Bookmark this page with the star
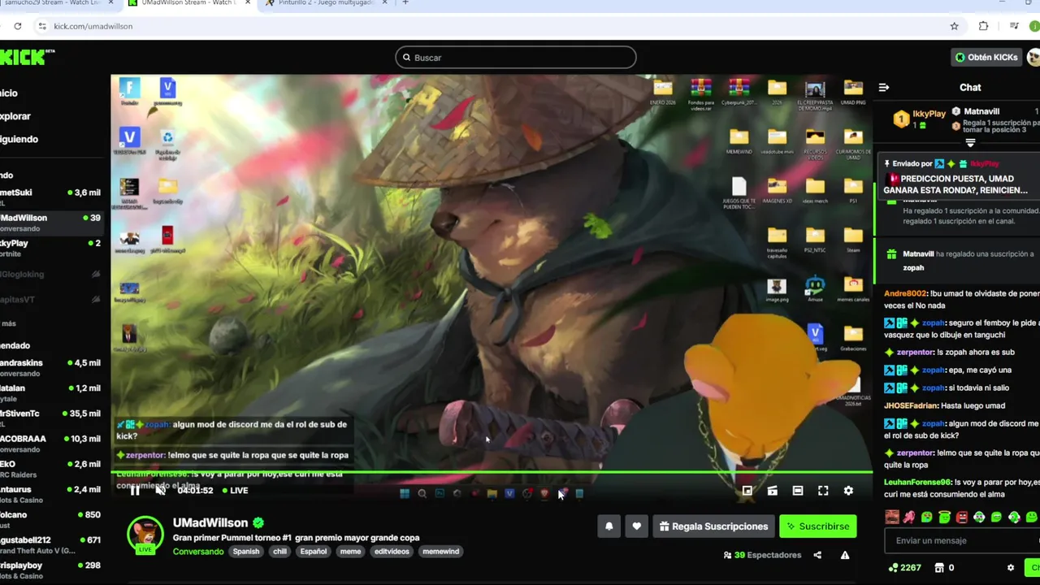The height and width of the screenshot is (585, 1040). (x=954, y=26)
